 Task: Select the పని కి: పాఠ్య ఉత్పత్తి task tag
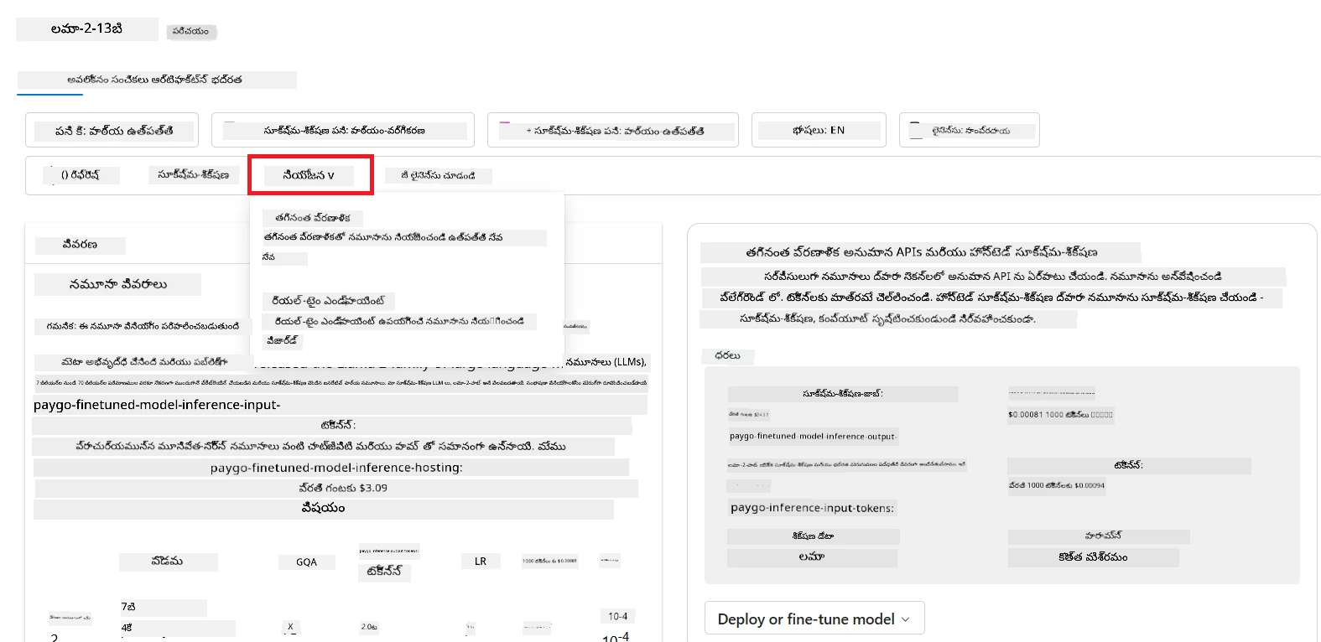tap(112, 130)
